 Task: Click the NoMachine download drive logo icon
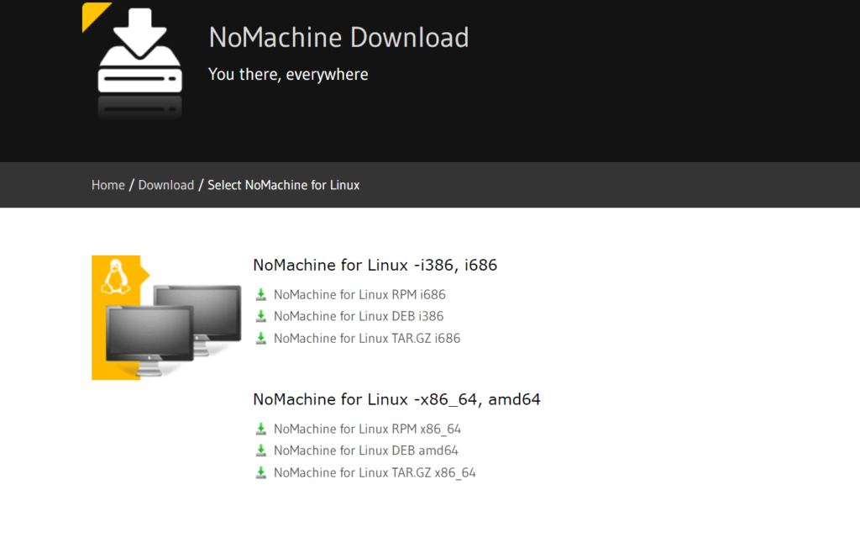139,61
